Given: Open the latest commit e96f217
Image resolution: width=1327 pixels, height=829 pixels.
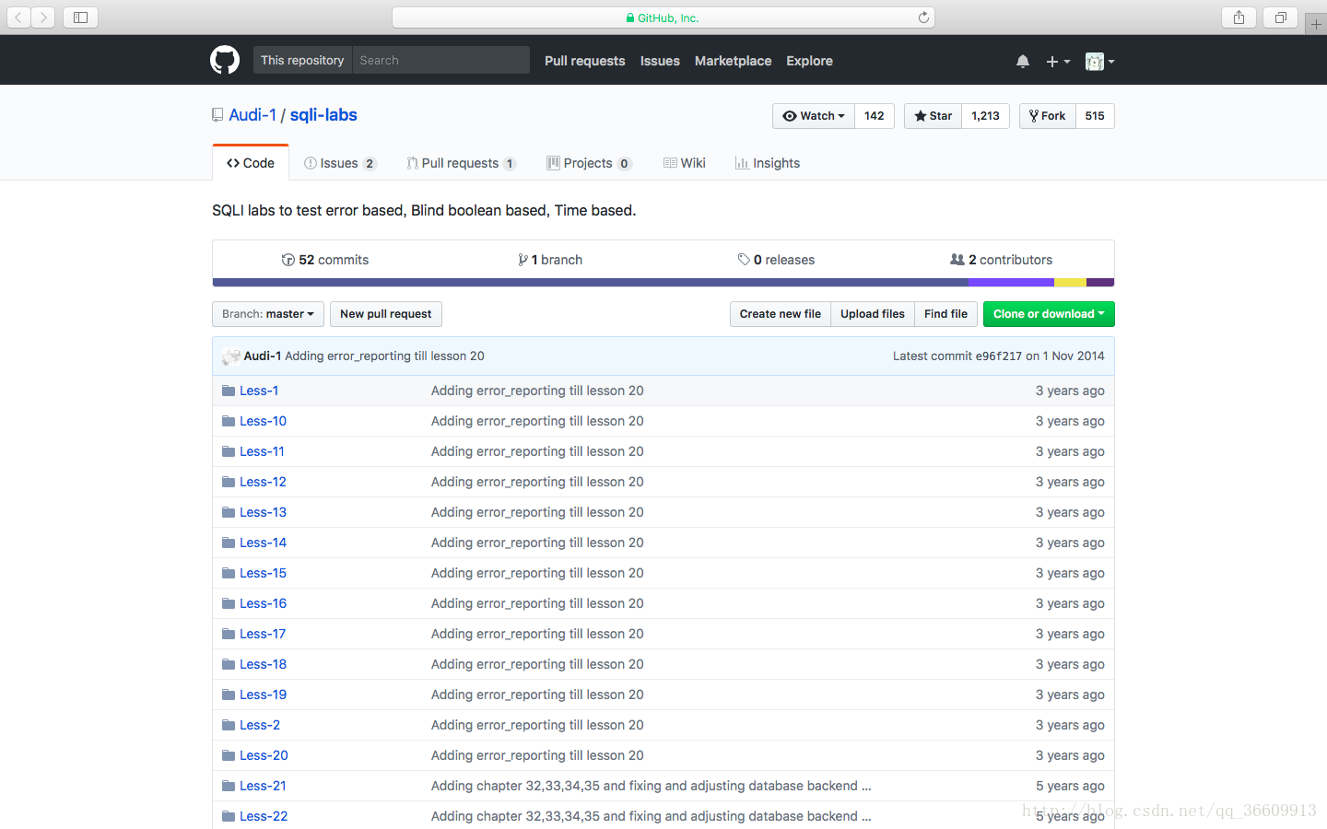Looking at the screenshot, I should pyautogui.click(x=999, y=356).
